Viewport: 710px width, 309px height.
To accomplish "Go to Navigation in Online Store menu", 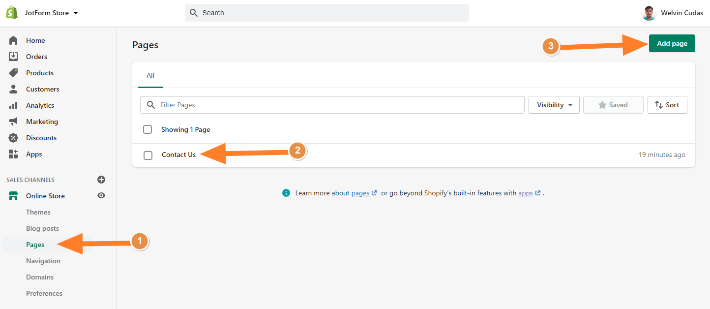I will (x=43, y=261).
